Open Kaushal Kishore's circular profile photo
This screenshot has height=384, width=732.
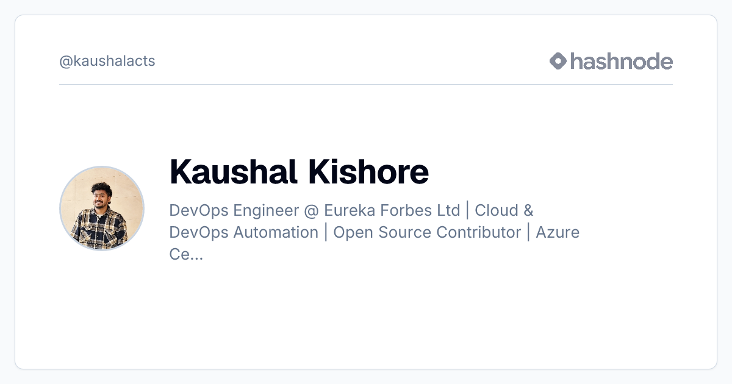tap(102, 208)
